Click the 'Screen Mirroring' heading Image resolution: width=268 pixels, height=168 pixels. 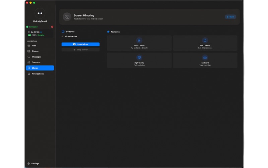(84, 15)
